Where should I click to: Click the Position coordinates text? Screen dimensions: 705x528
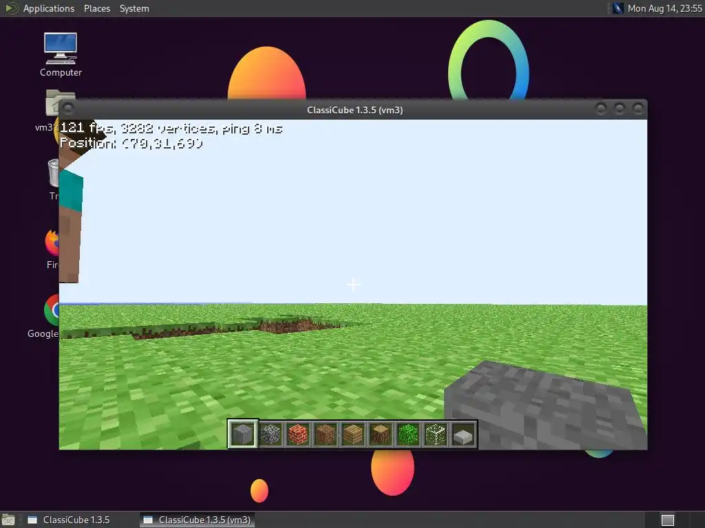pyautogui.click(x=131, y=143)
